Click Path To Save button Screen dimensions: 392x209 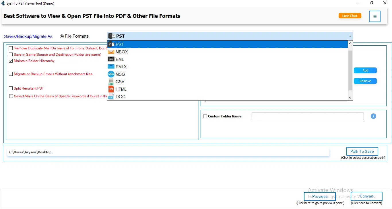pos(362,151)
